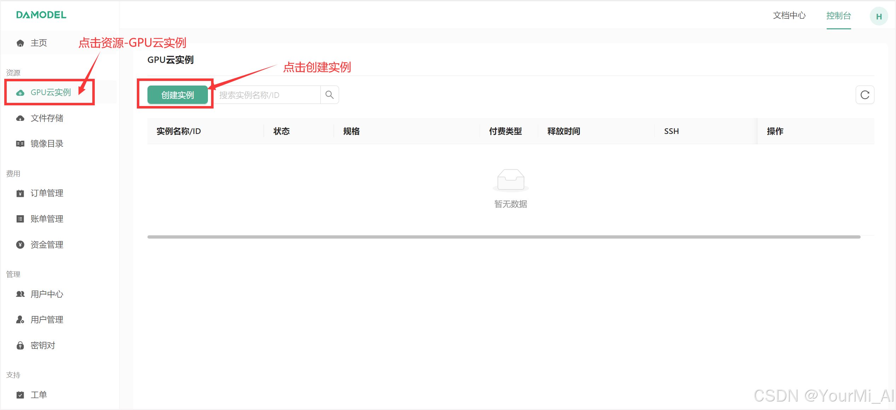Go to 用户中心 page
Image resolution: width=896 pixels, height=410 pixels.
click(47, 294)
